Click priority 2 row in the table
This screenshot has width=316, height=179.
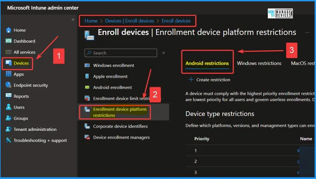250,161
